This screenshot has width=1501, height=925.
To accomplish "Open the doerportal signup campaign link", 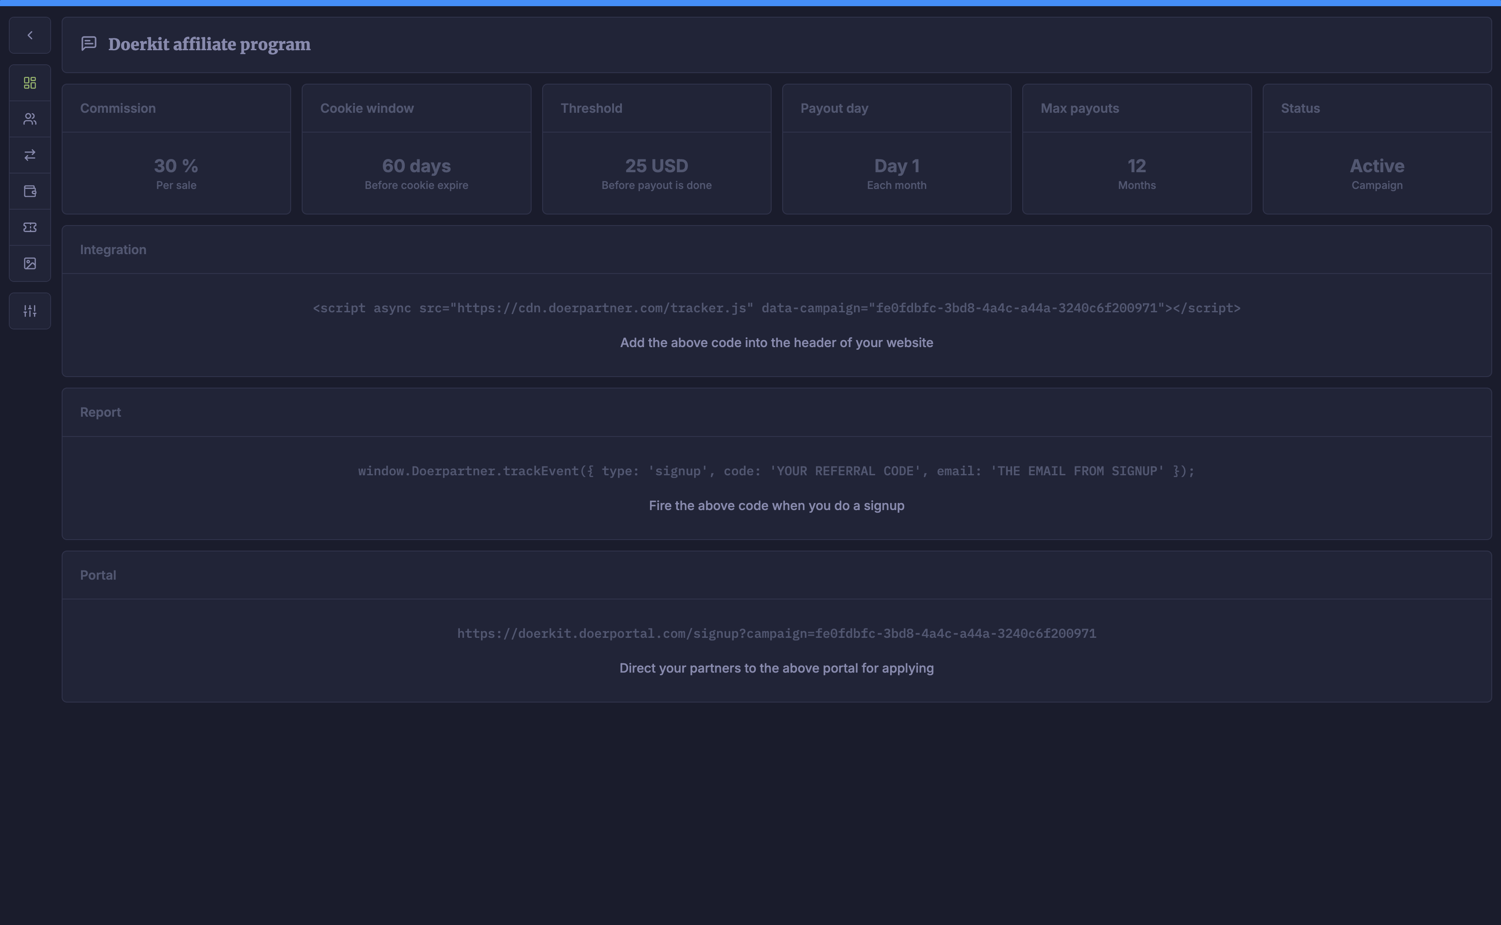I will pyautogui.click(x=776, y=634).
